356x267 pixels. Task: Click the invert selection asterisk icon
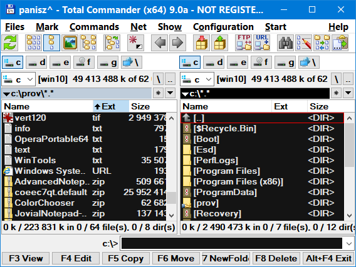click(135, 43)
